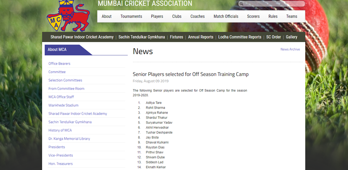This screenshot has width=348, height=170.
Task: Open the Teams navigation item
Action: [292, 16]
